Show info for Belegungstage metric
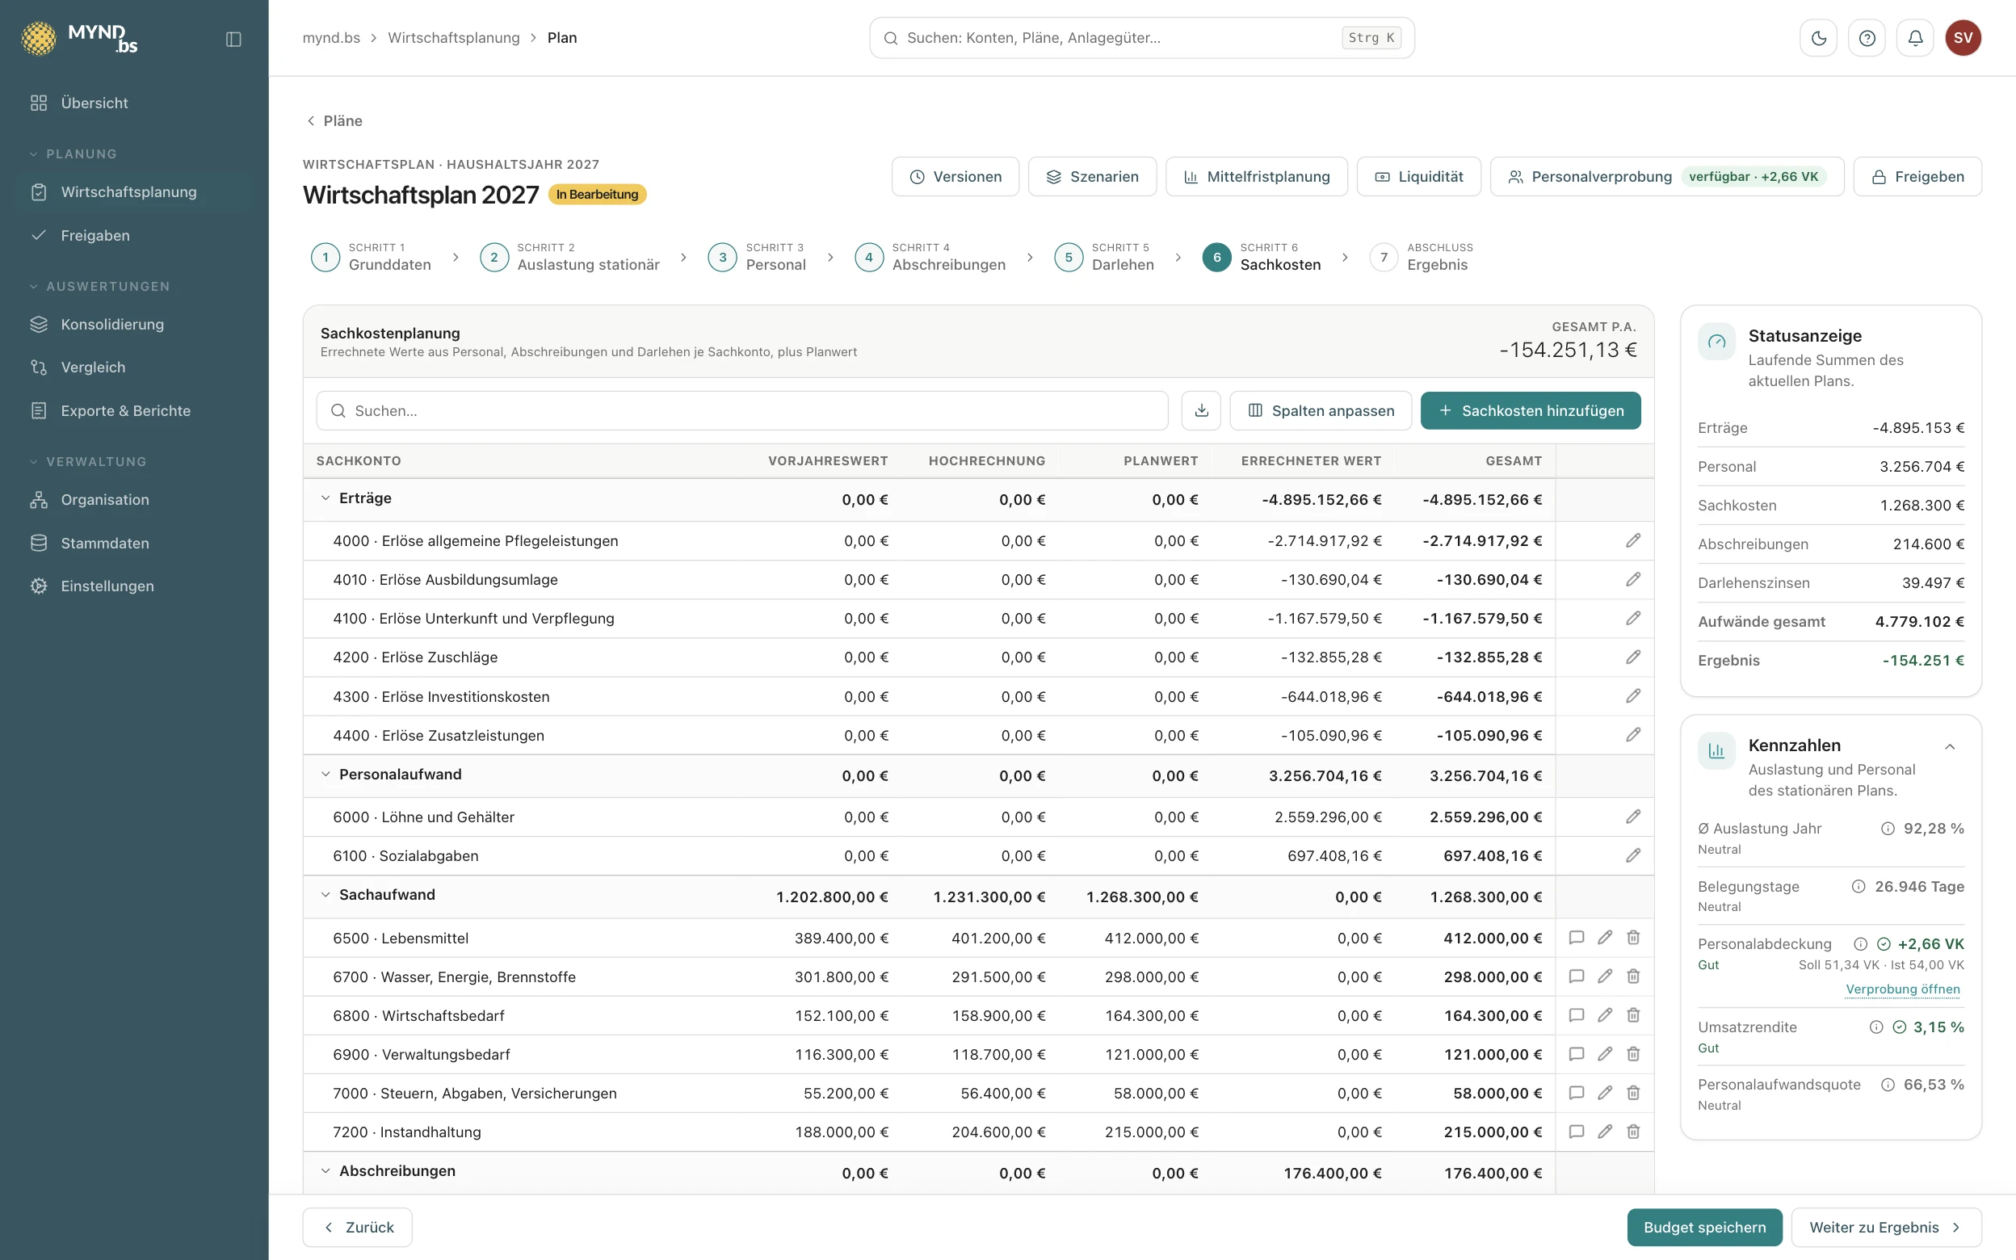The image size is (2016, 1260). (x=1858, y=887)
